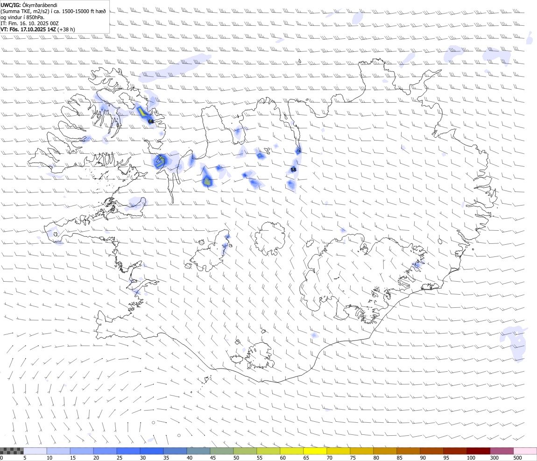This screenshot has width=537, height=461.
Task: Select the grey-blue swatch between 40 and 45
Action: tap(198, 451)
